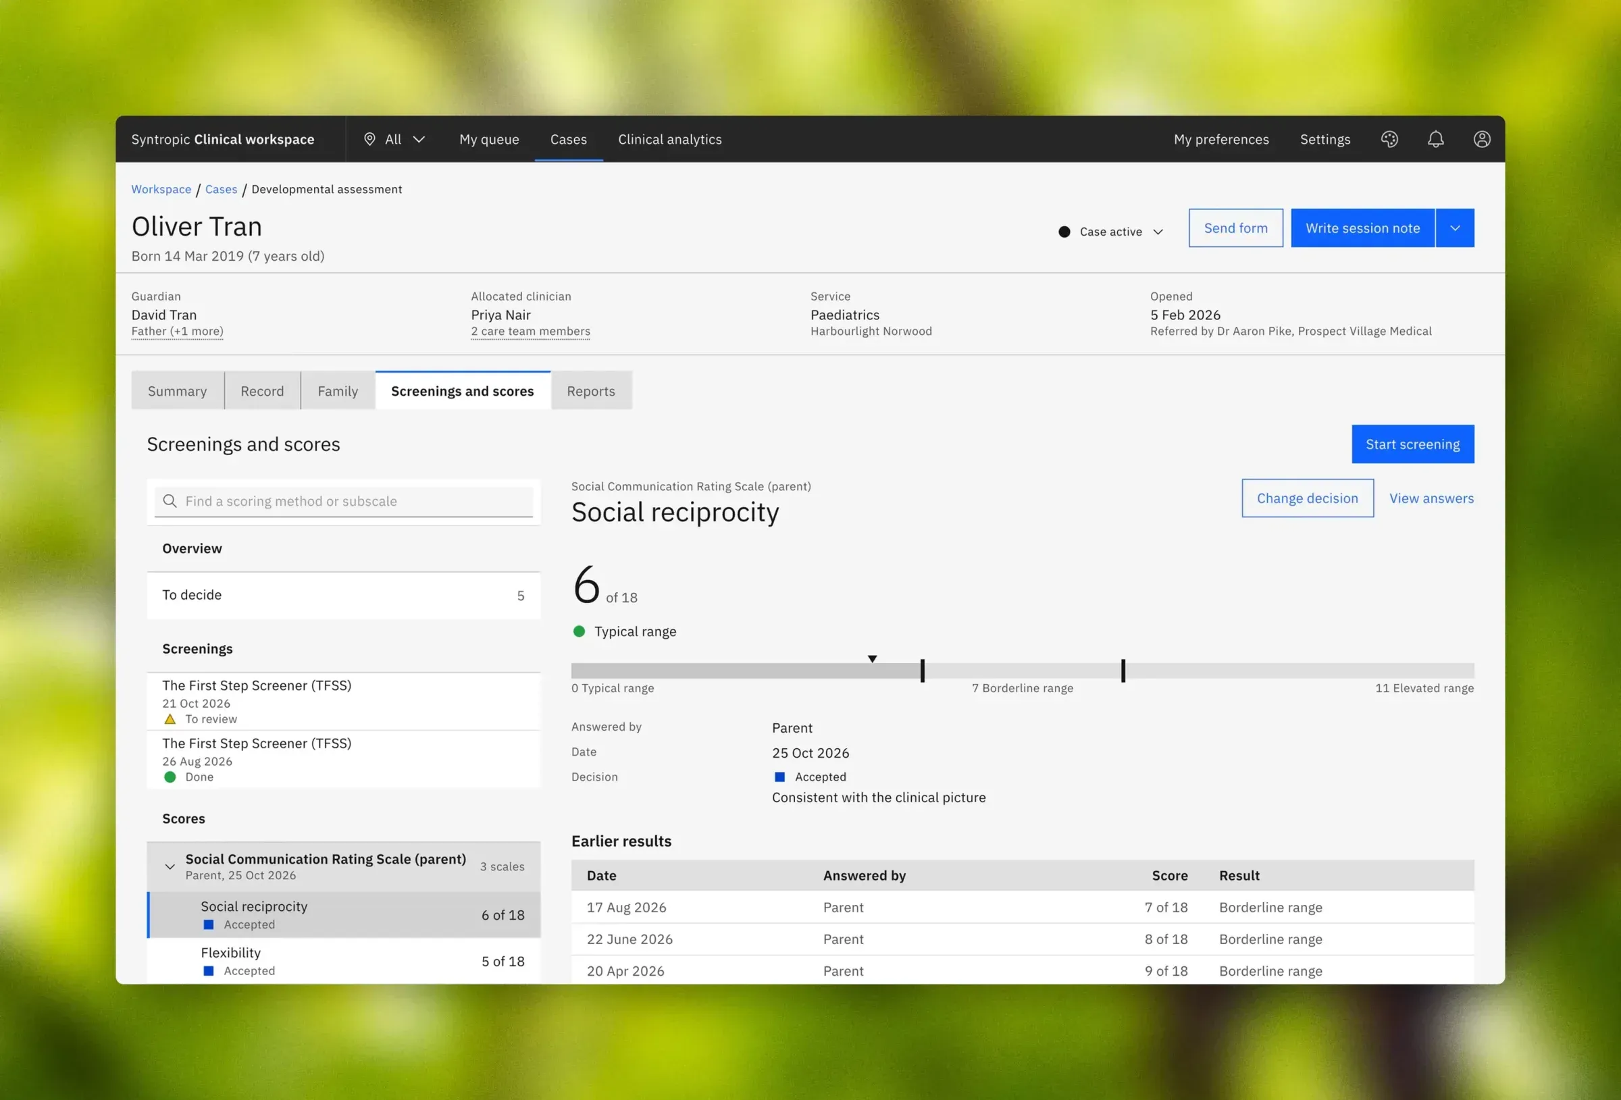Viewport: 1621px width, 1100px height.
Task: Open Father (+1 more) guardian link
Action: [x=177, y=332]
